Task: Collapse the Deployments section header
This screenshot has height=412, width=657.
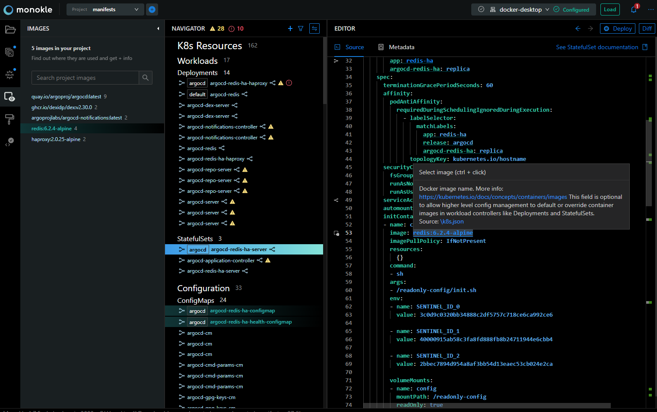Action: [197, 72]
